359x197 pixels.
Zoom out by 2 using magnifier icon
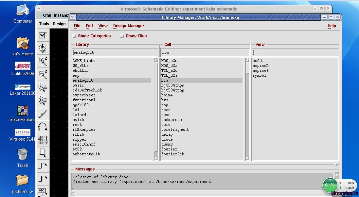tap(43, 74)
